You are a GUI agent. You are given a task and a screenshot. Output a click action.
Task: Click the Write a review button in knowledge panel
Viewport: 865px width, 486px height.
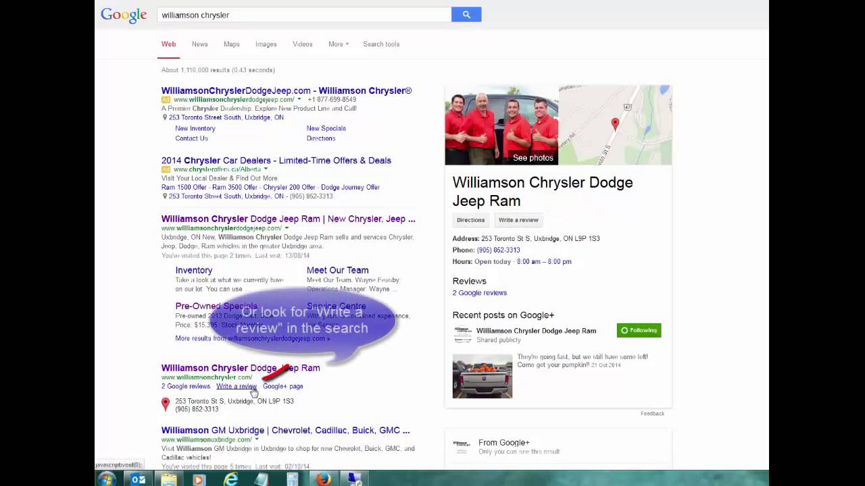518,220
